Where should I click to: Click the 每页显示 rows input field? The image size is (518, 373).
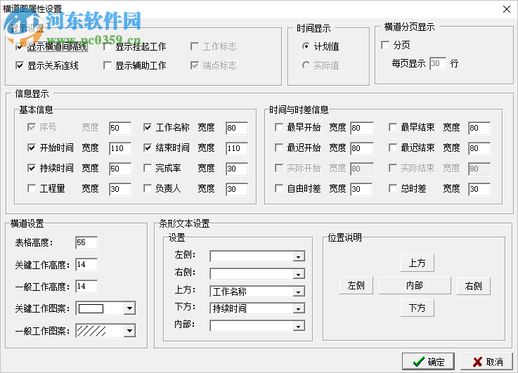tap(438, 63)
